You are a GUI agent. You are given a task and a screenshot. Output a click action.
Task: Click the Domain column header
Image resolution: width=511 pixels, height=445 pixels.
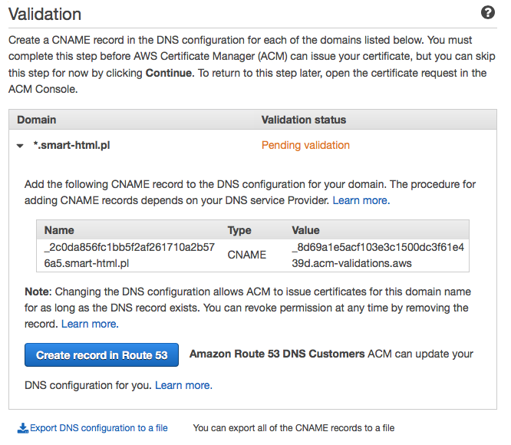pos(37,120)
